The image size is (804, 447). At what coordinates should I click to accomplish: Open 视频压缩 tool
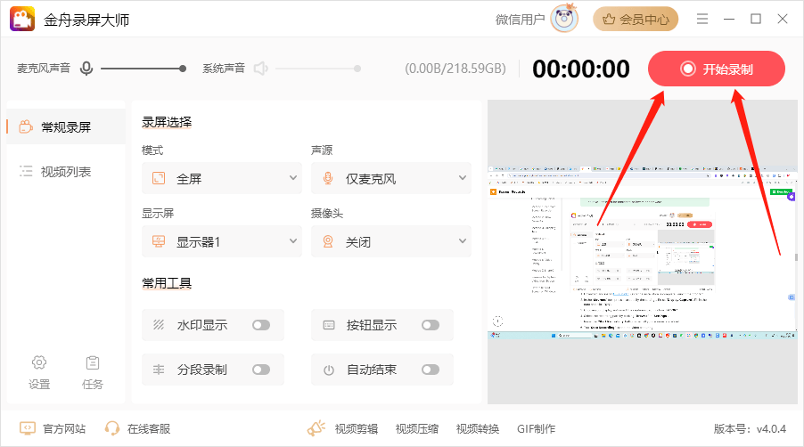tap(417, 428)
